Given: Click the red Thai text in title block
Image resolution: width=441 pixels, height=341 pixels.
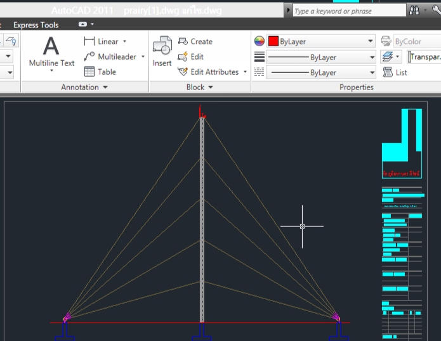Looking at the screenshot, I should point(402,174).
